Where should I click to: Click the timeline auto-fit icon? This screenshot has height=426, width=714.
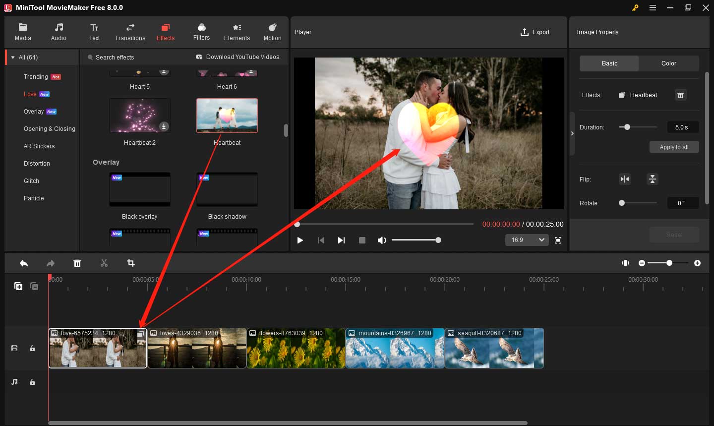coord(626,263)
